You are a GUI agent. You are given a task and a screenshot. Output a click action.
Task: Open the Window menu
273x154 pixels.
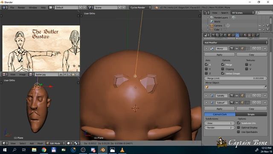[x=33, y=8]
